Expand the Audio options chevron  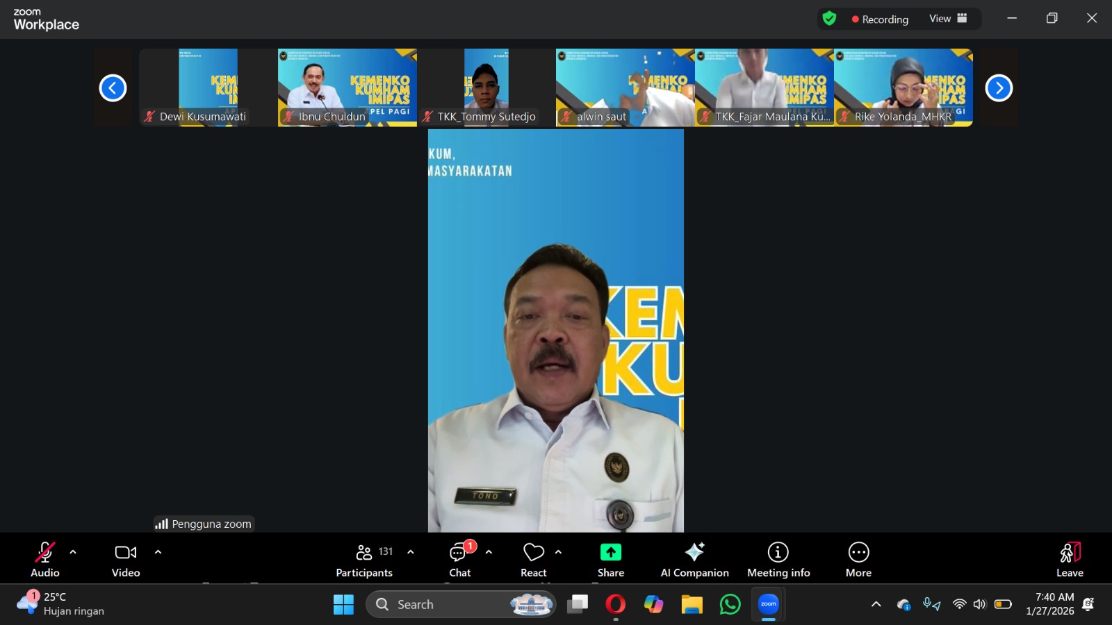click(x=72, y=552)
